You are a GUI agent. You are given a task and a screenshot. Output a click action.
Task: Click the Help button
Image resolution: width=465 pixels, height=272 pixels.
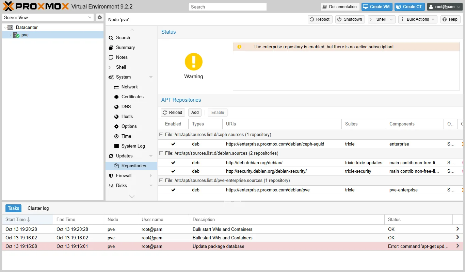450,19
